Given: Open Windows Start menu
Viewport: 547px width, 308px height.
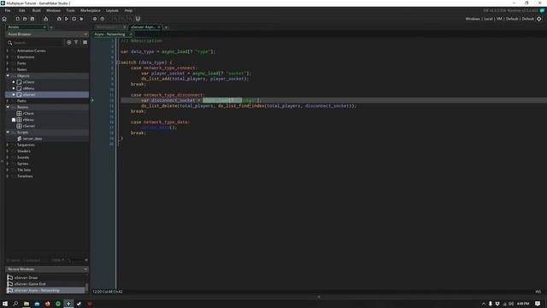Looking at the screenshot, I should tap(5, 304).
